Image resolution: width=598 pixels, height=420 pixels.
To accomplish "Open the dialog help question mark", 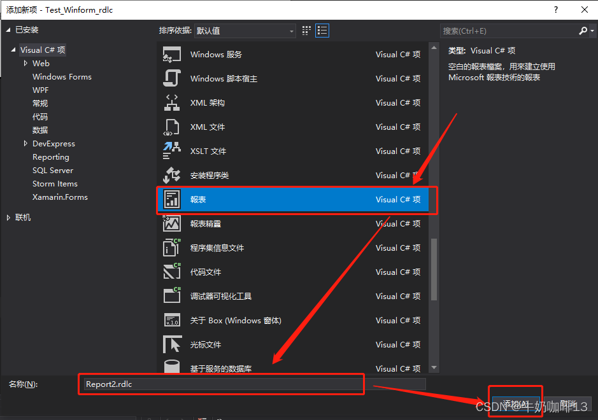I will click(x=556, y=10).
